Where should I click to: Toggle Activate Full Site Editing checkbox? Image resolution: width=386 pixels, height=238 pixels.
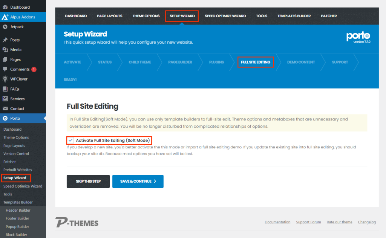pos(71,140)
